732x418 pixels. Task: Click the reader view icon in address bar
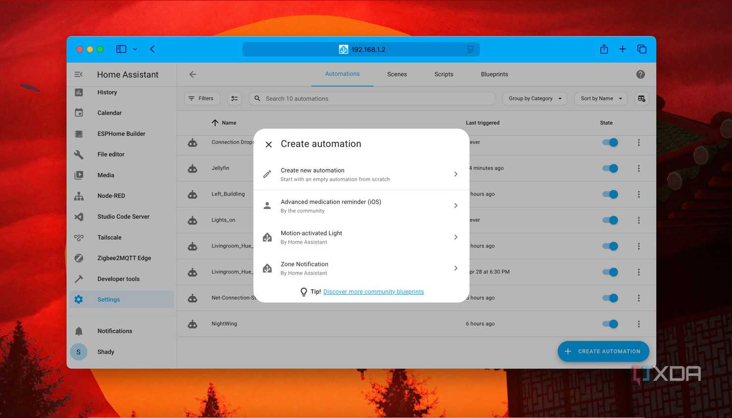pyautogui.click(x=471, y=50)
